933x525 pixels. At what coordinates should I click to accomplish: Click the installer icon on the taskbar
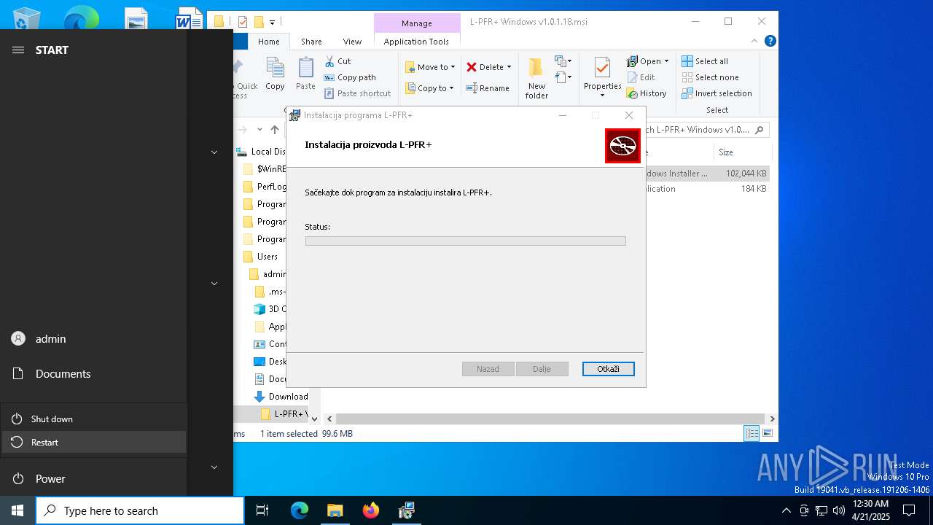[406, 510]
